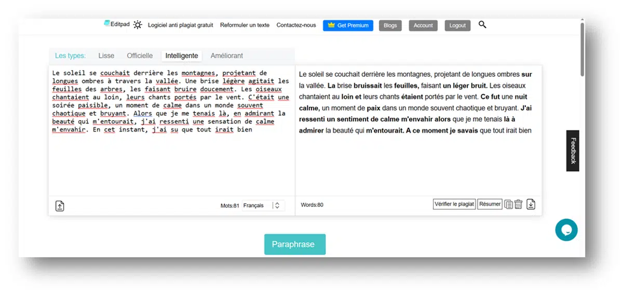The height and width of the screenshot is (295, 623).
Task: Click the Logout button
Action: coord(457,25)
